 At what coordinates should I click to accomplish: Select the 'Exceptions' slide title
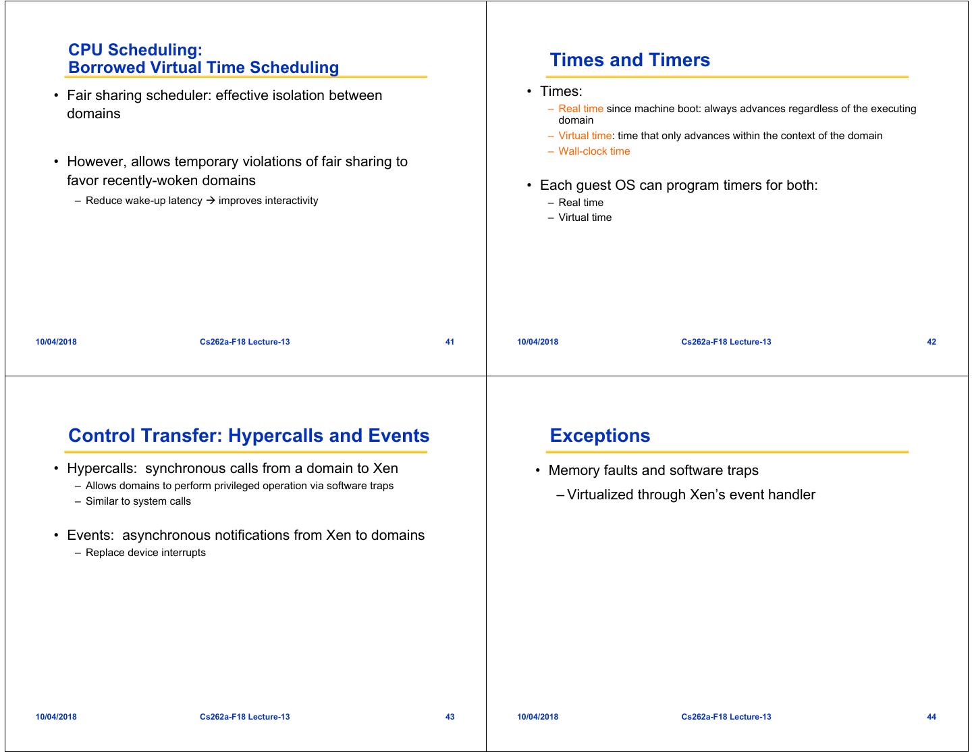pyautogui.click(x=600, y=436)
